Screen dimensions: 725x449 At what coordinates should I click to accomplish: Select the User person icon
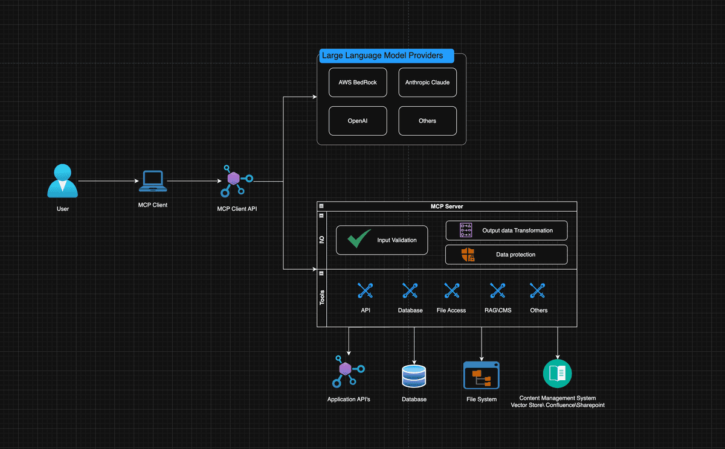[x=63, y=180]
